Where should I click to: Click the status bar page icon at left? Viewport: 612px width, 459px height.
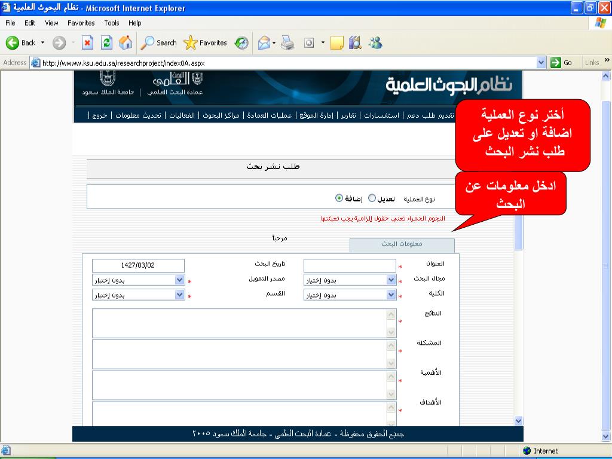(x=6, y=451)
